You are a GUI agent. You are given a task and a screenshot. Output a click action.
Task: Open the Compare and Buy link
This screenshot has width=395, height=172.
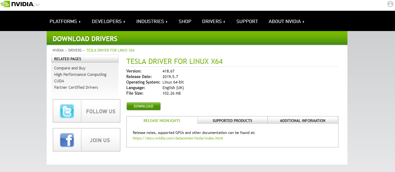70,68
